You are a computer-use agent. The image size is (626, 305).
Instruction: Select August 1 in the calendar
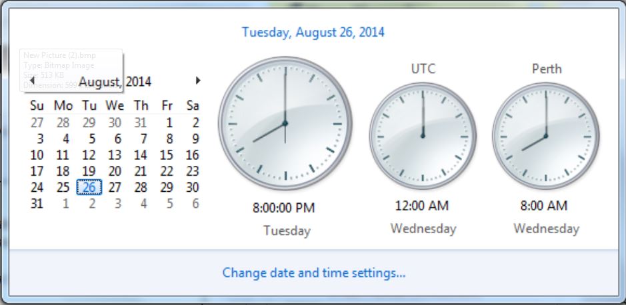coord(169,123)
